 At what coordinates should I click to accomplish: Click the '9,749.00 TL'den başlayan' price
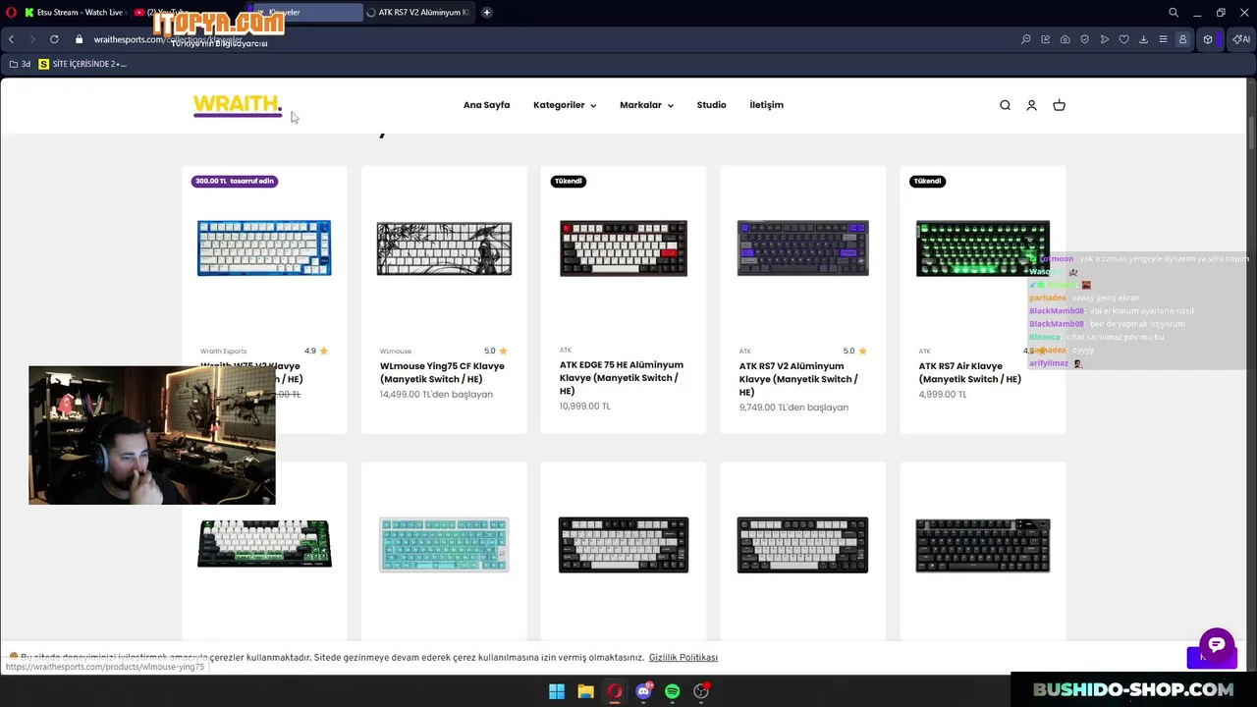pos(793,408)
